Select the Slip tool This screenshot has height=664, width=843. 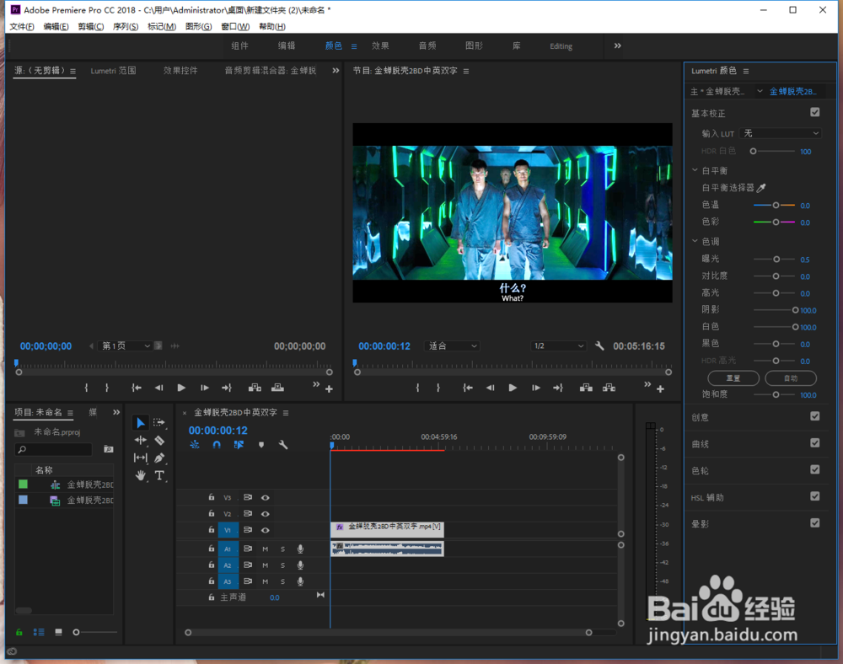[x=140, y=458]
